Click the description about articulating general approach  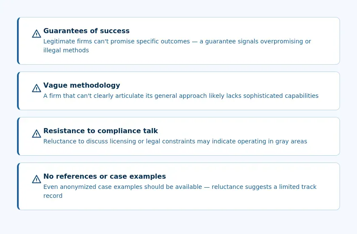tap(181, 96)
